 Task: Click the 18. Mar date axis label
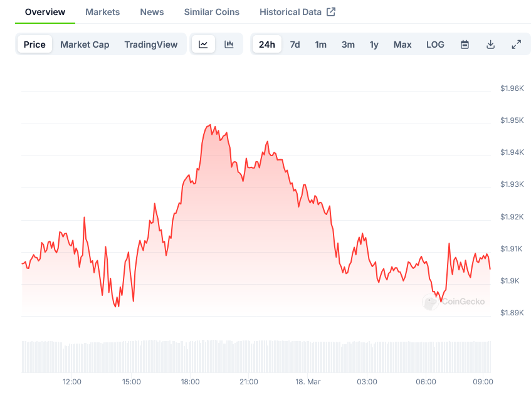[x=308, y=382]
